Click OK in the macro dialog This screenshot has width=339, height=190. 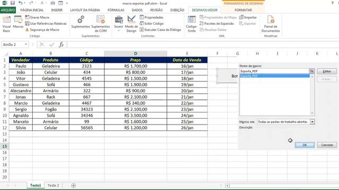click(305, 145)
